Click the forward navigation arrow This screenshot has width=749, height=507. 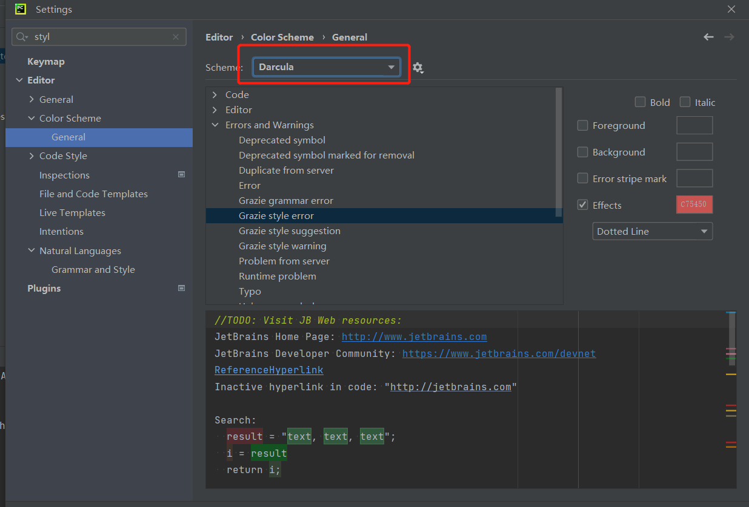[729, 37]
